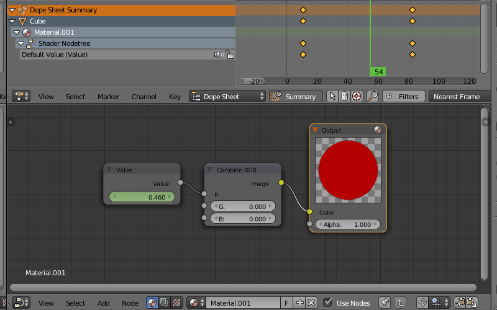
Task: Go to parent node tree arrow
Action: point(400,303)
